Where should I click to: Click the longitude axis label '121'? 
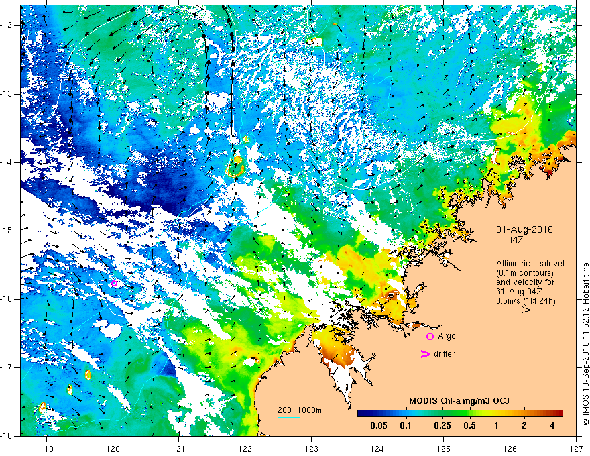(x=179, y=449)
